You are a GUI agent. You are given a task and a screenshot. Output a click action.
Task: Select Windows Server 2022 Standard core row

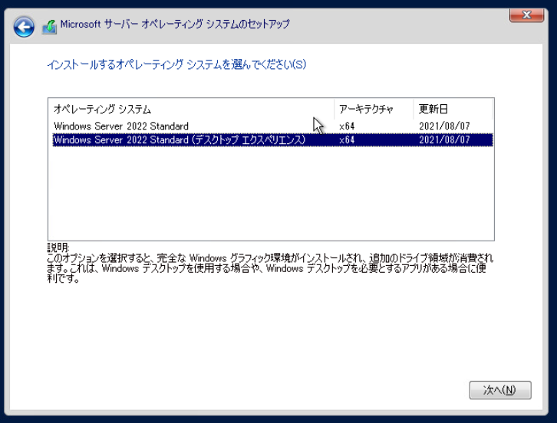tap(272, 126)
